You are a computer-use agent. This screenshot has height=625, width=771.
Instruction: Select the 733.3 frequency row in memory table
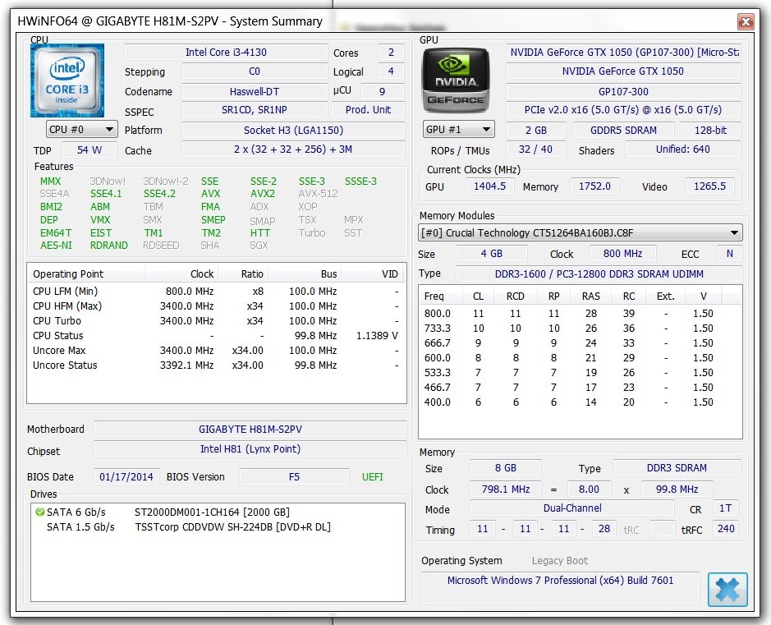tap(580, 329)
